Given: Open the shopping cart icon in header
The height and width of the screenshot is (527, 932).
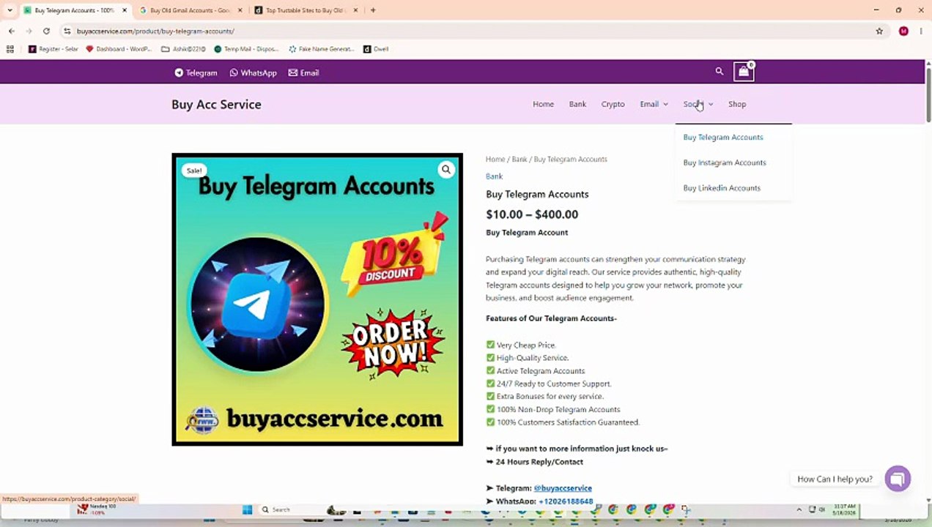Looking at the screenshot, I should [x=744, y=72].
